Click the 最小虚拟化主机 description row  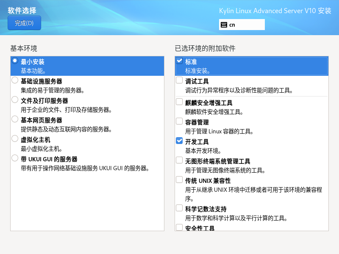coord(42,149)
